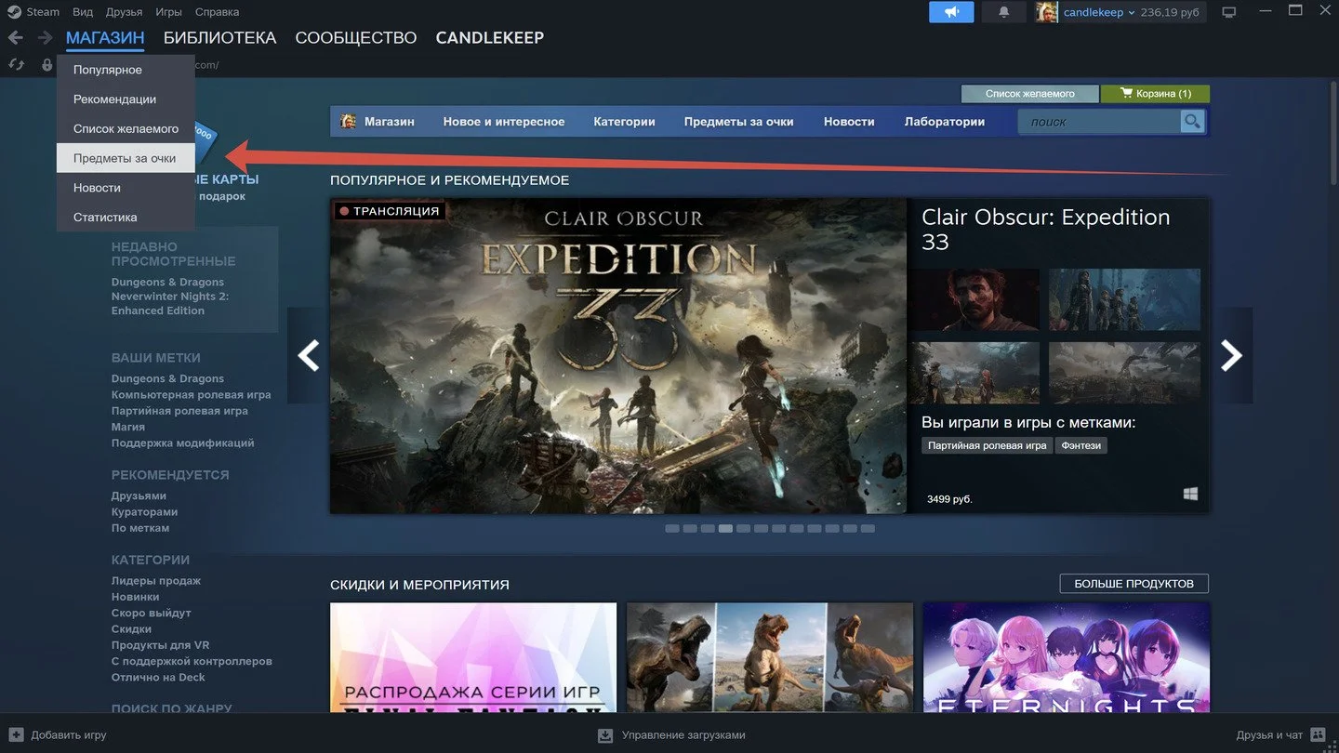Image resolution: width=1339 pixels, height=753 pixels.
Task: Select Рекомендации in the dropdown menu
Action: coord(126,99)
